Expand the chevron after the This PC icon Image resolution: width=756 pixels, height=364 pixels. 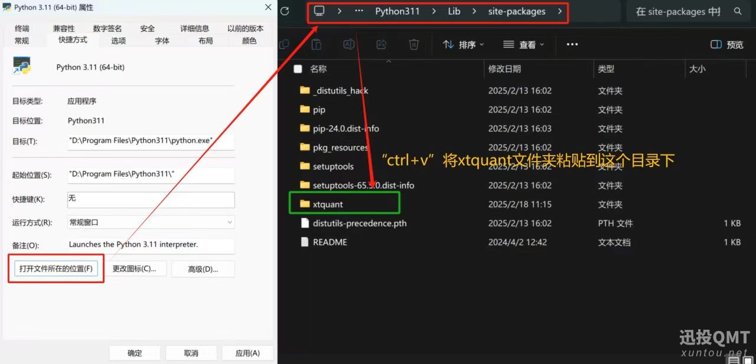point(339,11)
